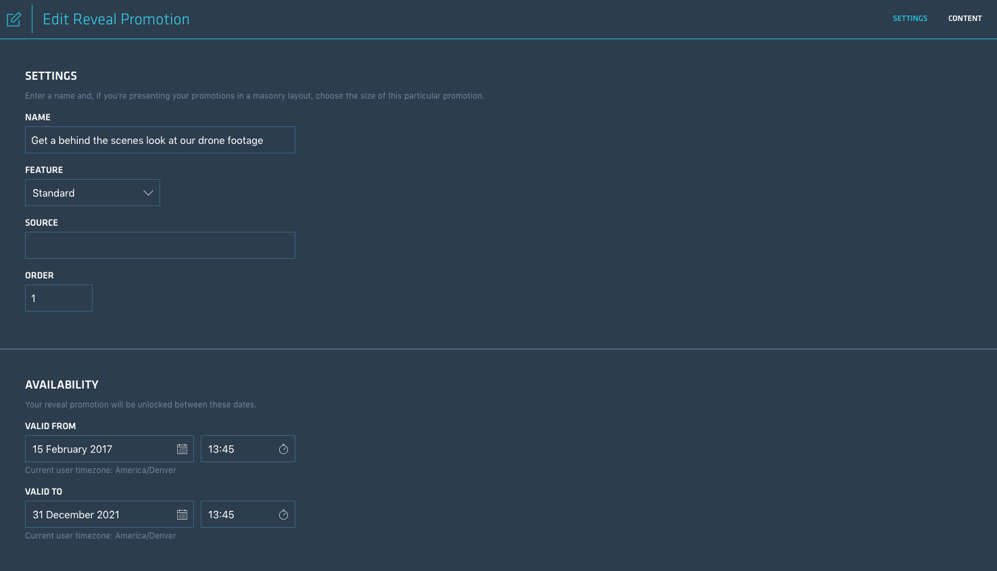Open the calendar picker for Valid To date

182,514
